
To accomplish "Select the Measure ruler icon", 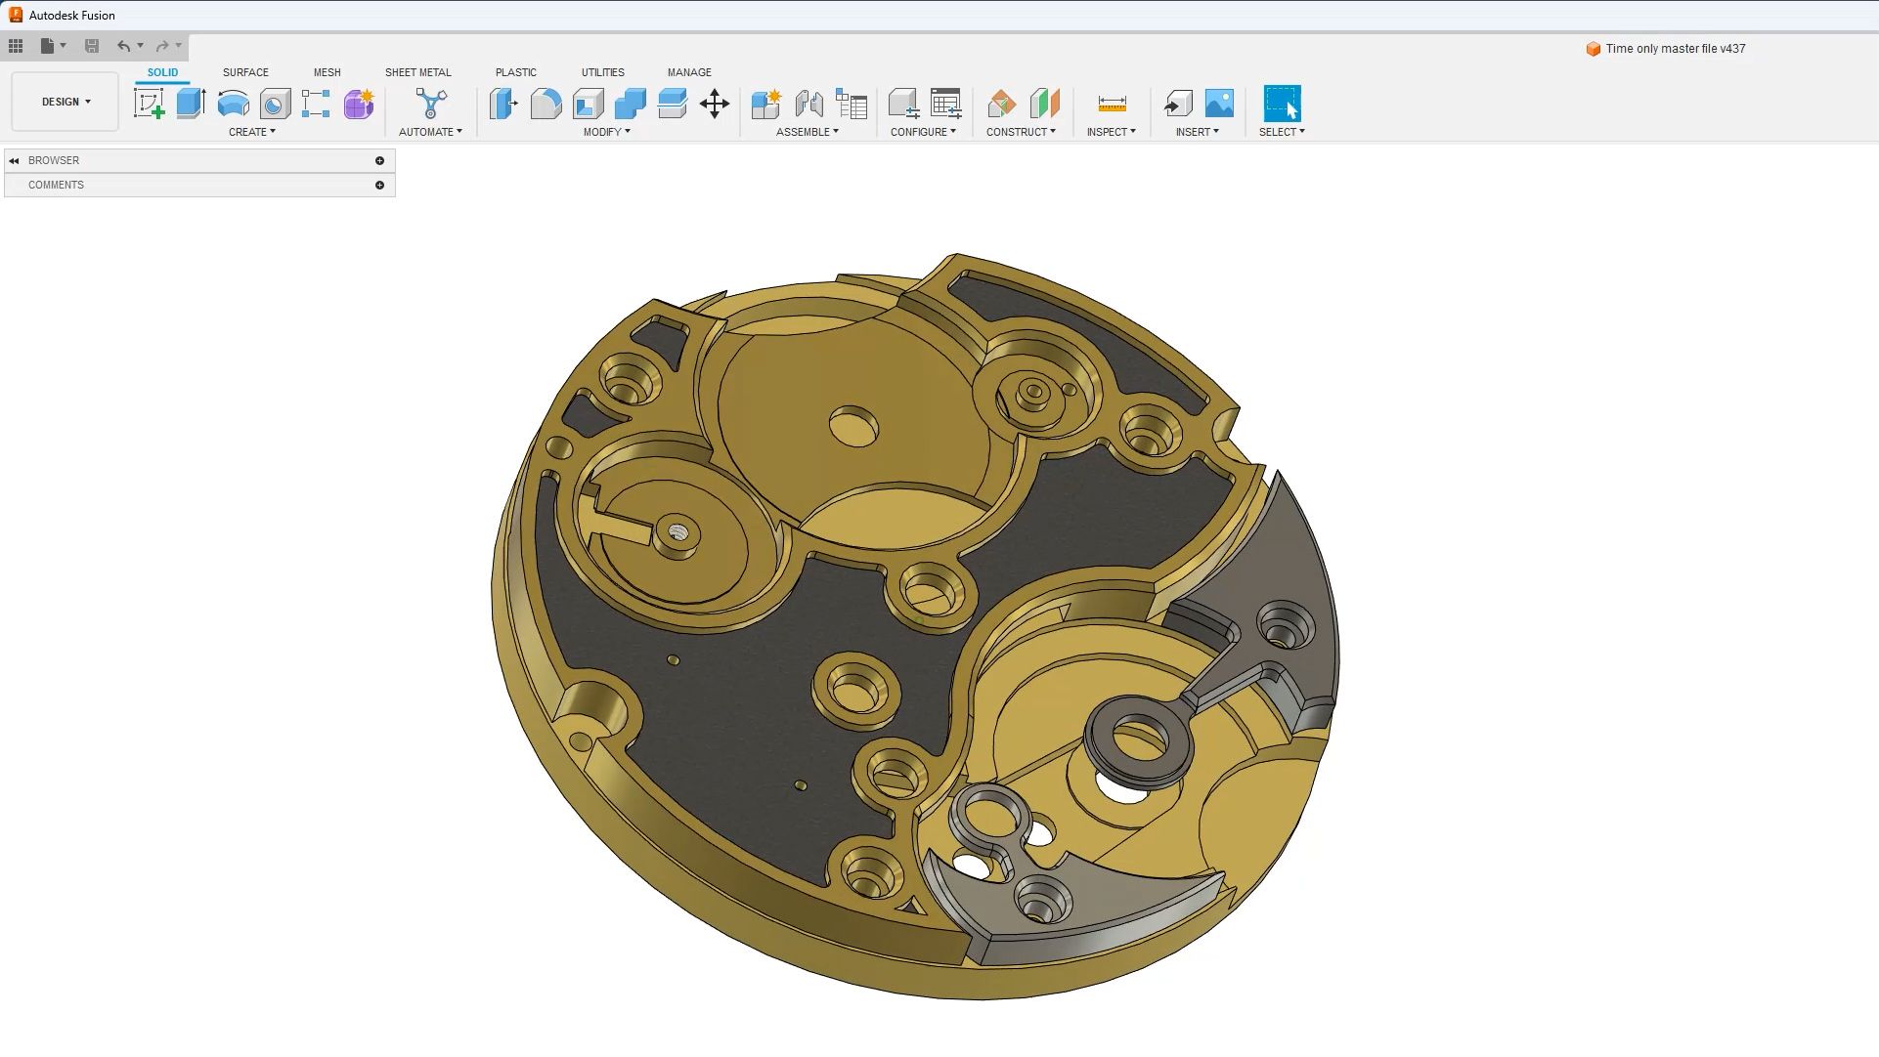I will click(1112, 104).
